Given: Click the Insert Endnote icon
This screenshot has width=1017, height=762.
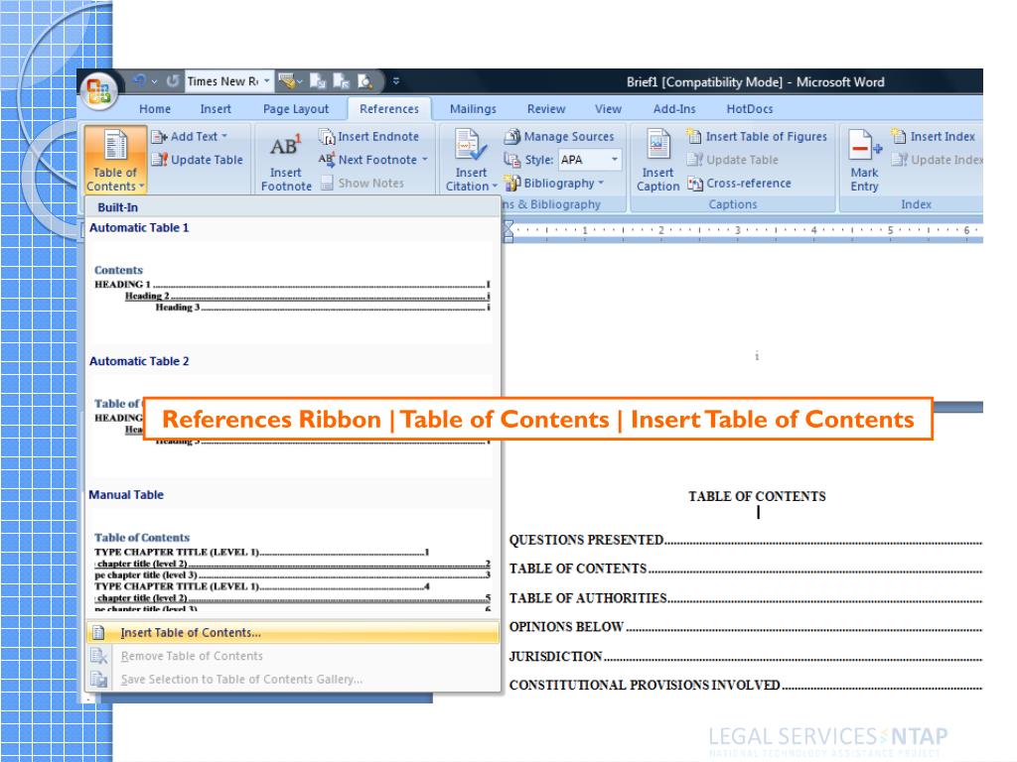Looking at the screenshot, I should [x=326, y=136].
